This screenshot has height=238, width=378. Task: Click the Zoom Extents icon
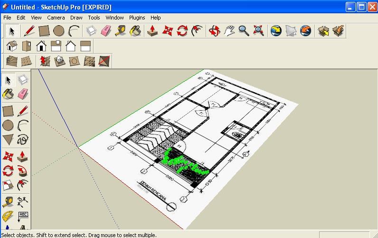(x=258, y=31)
